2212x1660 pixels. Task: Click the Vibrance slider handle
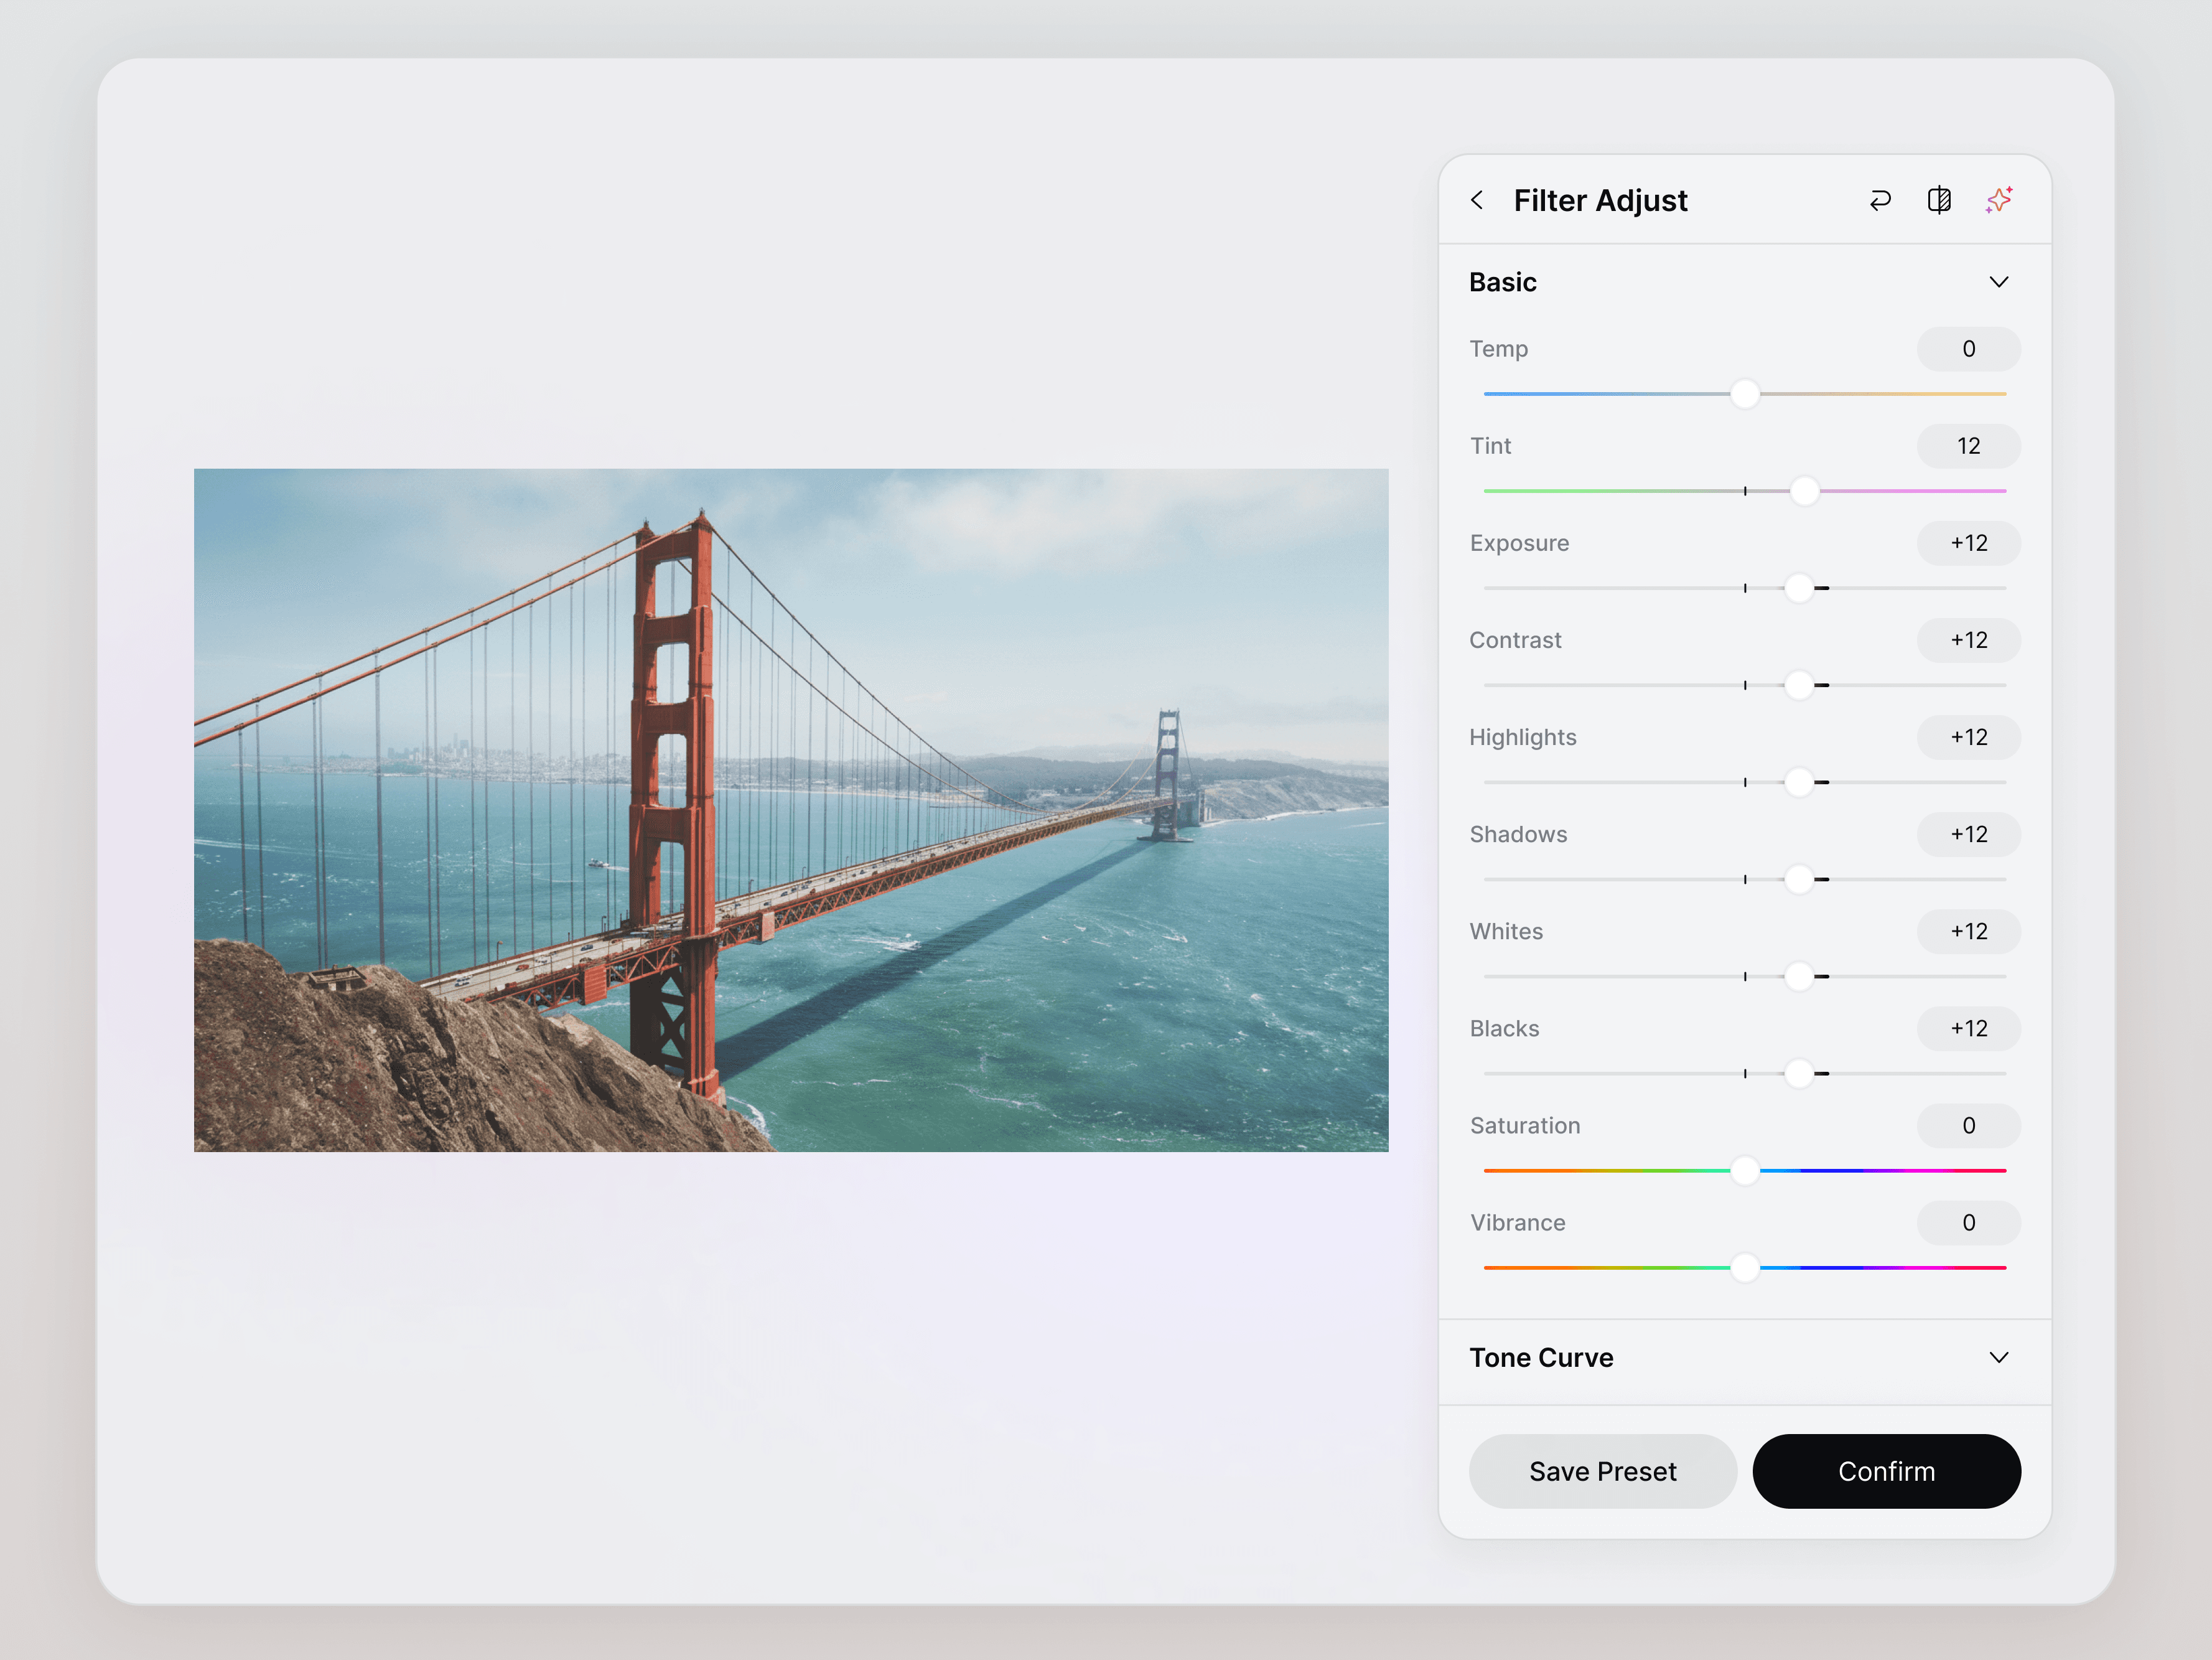coord(1745,1268)
